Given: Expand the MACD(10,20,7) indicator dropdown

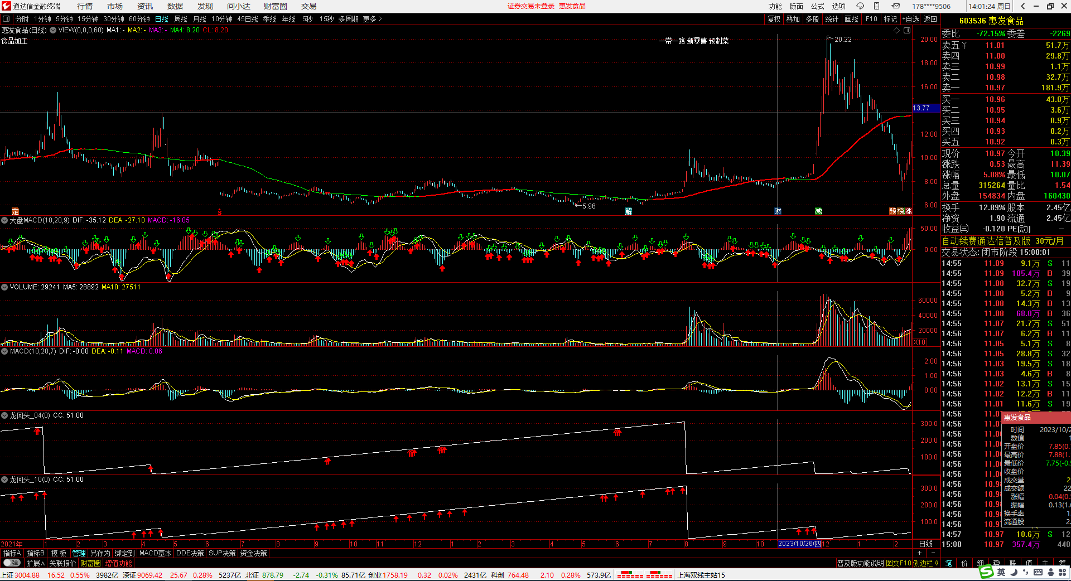Looking at the screenshot, I should point(4,351).
